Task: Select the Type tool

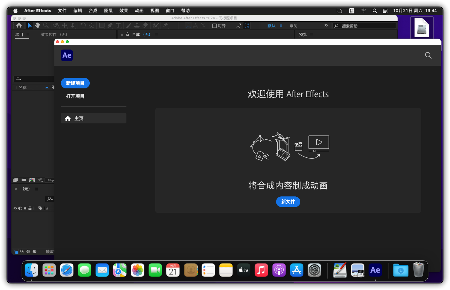Action: coord(118,25)
